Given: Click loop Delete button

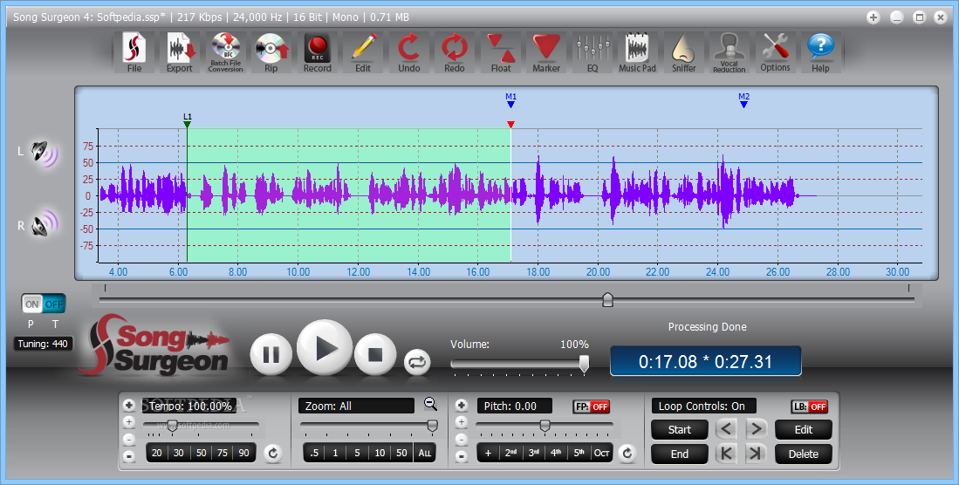Looking at the screenshot, I should [x=803, y=454].
